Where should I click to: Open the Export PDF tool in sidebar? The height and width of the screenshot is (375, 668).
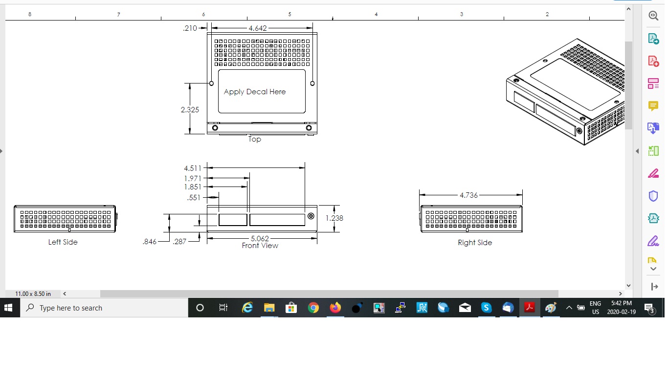point(653,39)
